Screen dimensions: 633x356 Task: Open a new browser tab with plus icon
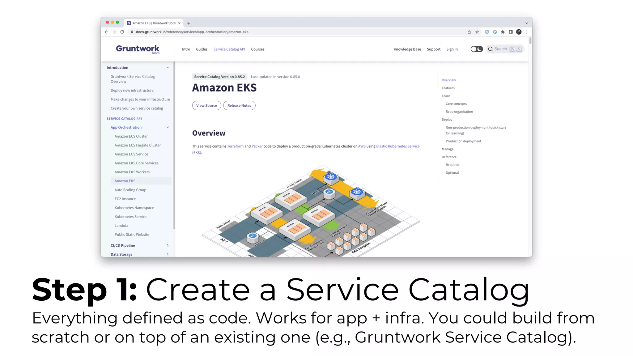[x=189, y=23]
